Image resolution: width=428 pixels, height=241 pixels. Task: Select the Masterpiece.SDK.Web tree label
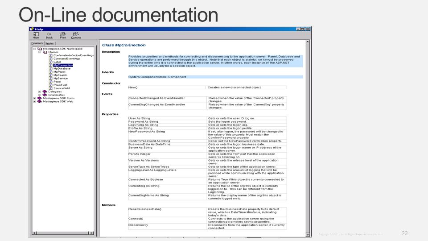point(58,101)
